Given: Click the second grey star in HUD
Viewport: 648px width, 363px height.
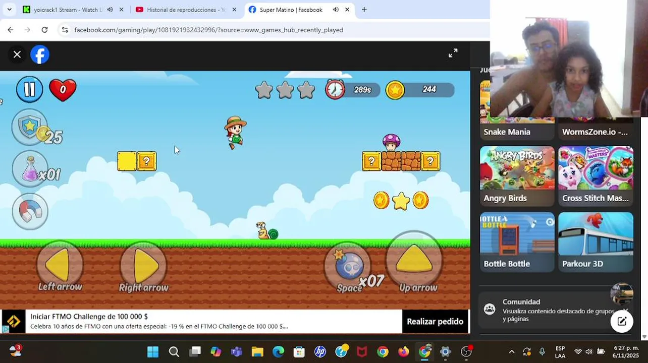Looking at the screenshot, I should (285, 90).
